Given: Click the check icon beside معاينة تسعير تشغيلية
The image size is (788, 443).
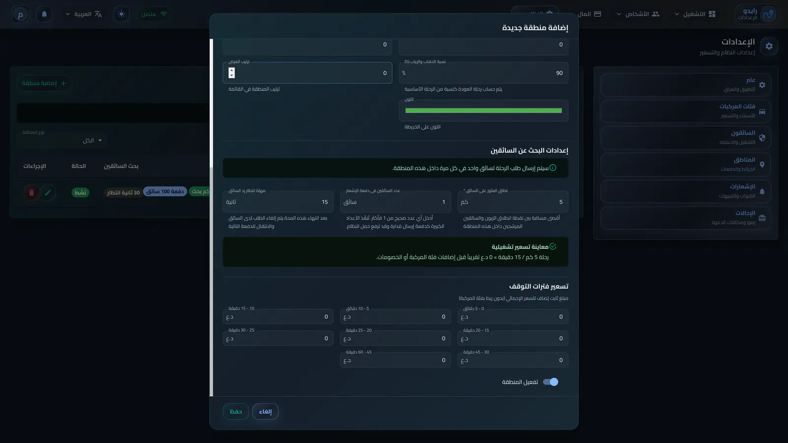Looking at the screenshot, I should [553, 247].
